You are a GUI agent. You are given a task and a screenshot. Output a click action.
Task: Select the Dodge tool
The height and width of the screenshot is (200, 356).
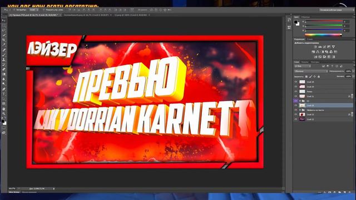4,84
